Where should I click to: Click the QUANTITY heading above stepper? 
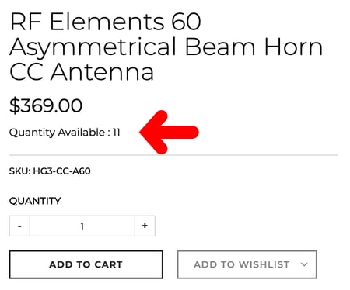35,201
